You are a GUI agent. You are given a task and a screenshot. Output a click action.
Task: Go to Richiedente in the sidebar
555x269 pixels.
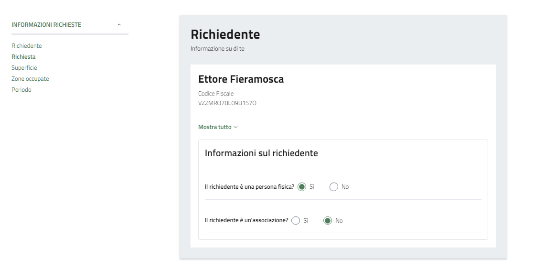click(27, 46)
